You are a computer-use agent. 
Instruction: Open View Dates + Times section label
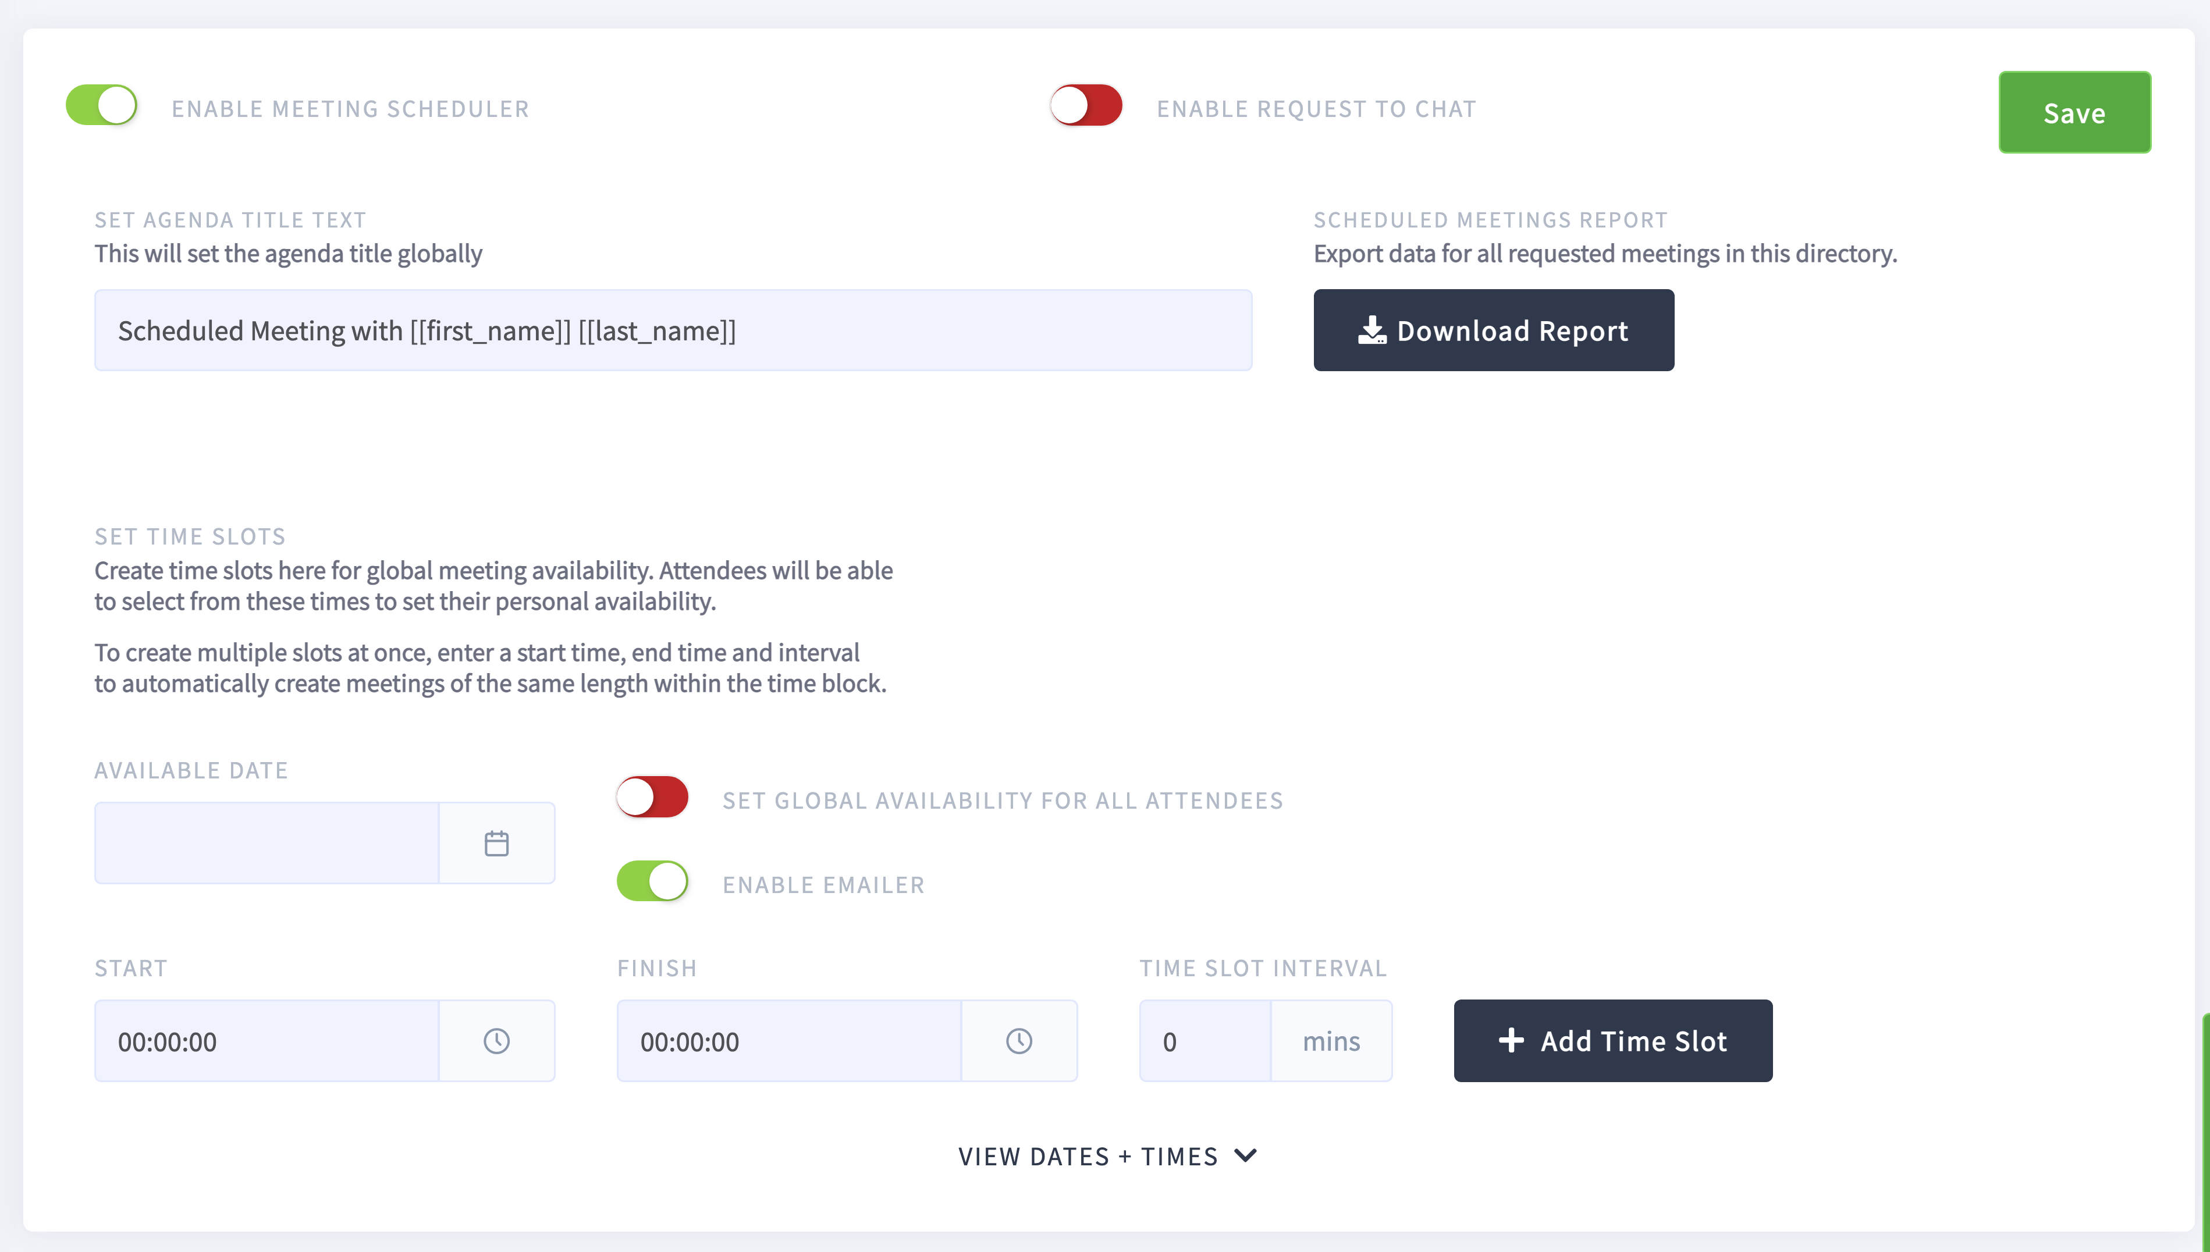(x=1088, y=1157)
